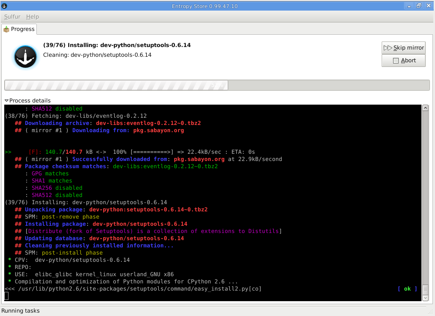Click 'Running tasks' status bar text
The width and height of the screenshot is (435, 316).
pyautogui.click(x=21, y=311)
